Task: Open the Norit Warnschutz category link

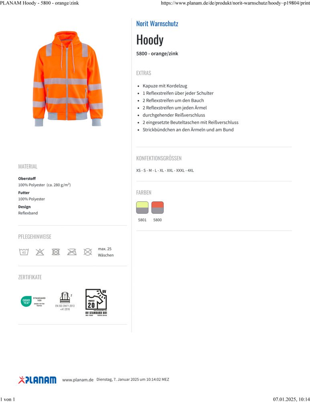Action: pyautogui.click(x=157, y=24)
